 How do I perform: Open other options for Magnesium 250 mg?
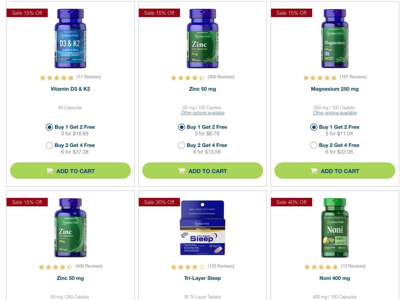tap(335, 113)
